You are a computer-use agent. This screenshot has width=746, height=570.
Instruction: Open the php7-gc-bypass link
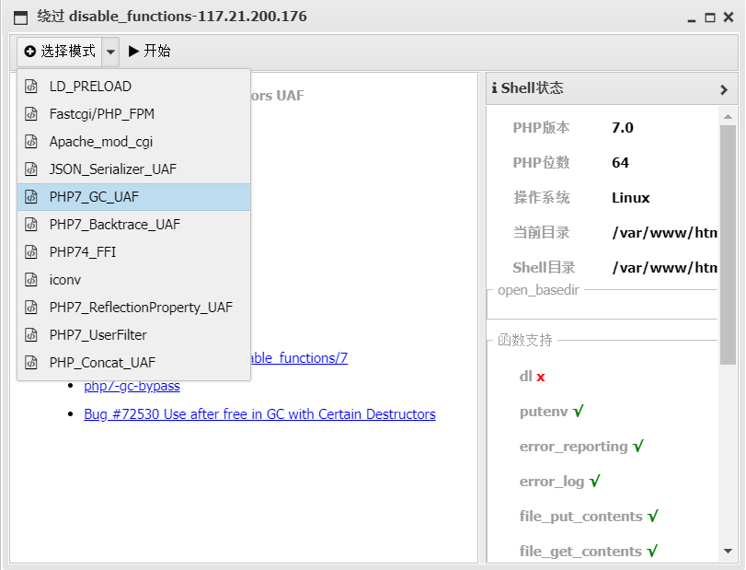(x=132, y=386)
